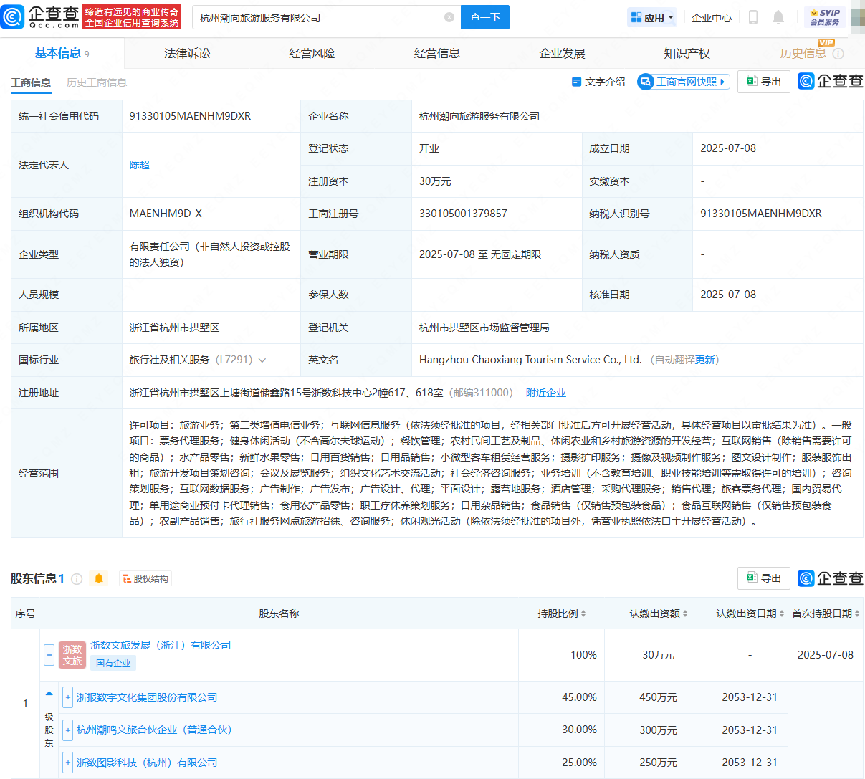Click the 注册资本 value 30万元
The image size is (865, 779).
[435, 181]
